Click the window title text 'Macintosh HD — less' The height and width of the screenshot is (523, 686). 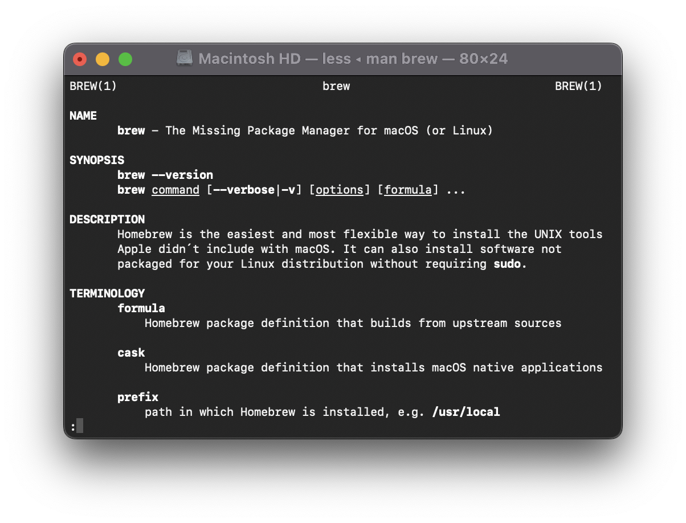pos(275,59)
